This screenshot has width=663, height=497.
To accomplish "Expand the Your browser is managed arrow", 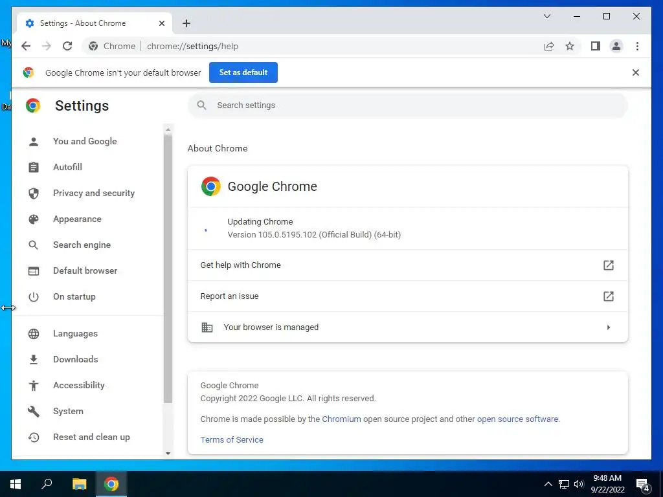I will 609,327.
